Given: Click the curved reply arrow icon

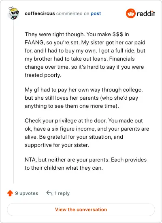Looking at the screenshot, I should click(49, 193).
